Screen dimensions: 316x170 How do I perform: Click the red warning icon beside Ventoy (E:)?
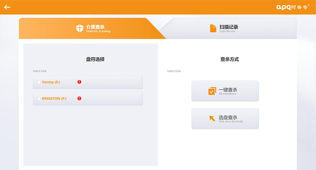pos(79,82)
